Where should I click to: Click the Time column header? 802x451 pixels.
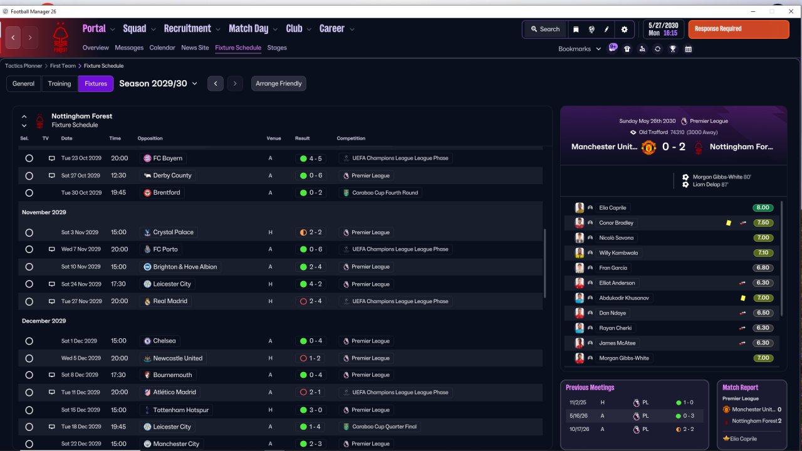(115, 138)
